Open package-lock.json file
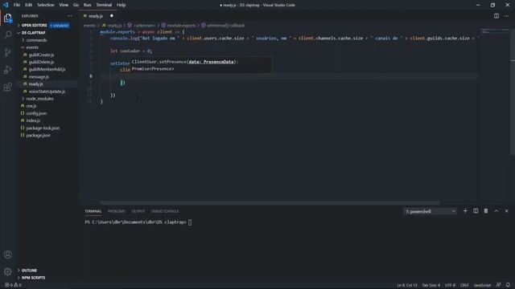This screenshot has width=515, height=289. tap(43, 128)
